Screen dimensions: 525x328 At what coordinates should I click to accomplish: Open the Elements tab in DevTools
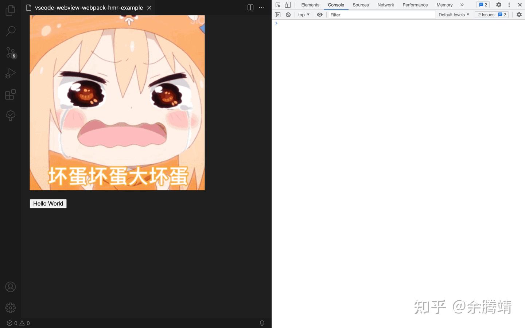[310, 4]
